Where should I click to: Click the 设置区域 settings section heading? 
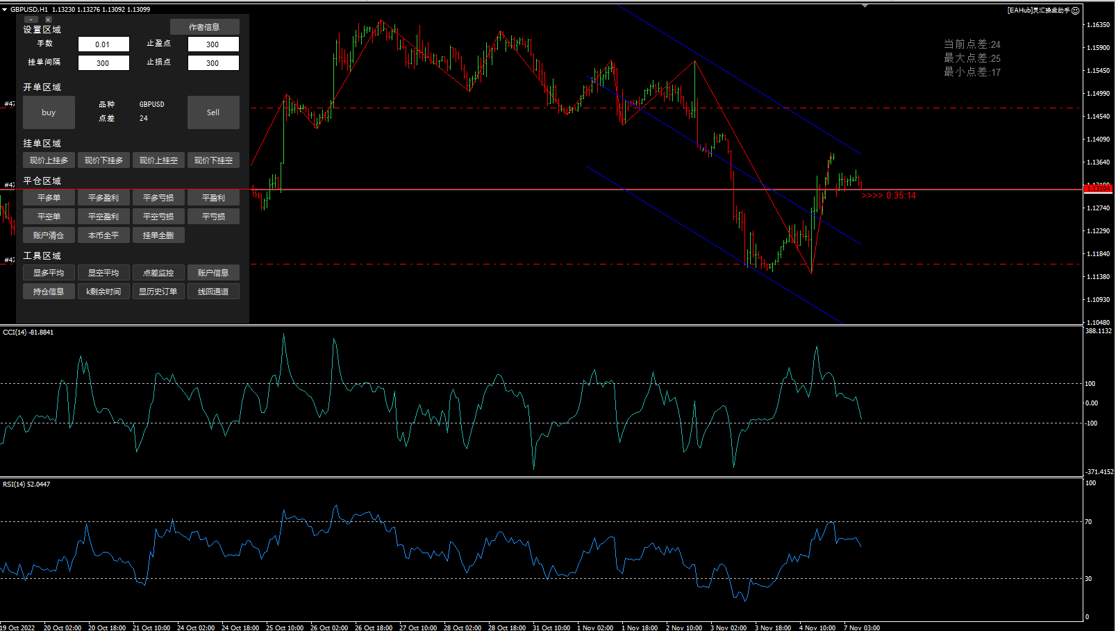click(42, 30)
